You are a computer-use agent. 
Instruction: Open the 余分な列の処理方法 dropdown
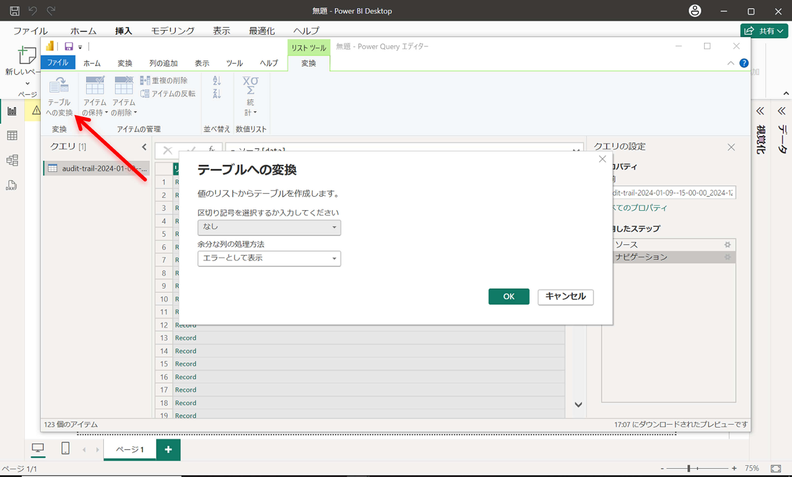(269, 258)
